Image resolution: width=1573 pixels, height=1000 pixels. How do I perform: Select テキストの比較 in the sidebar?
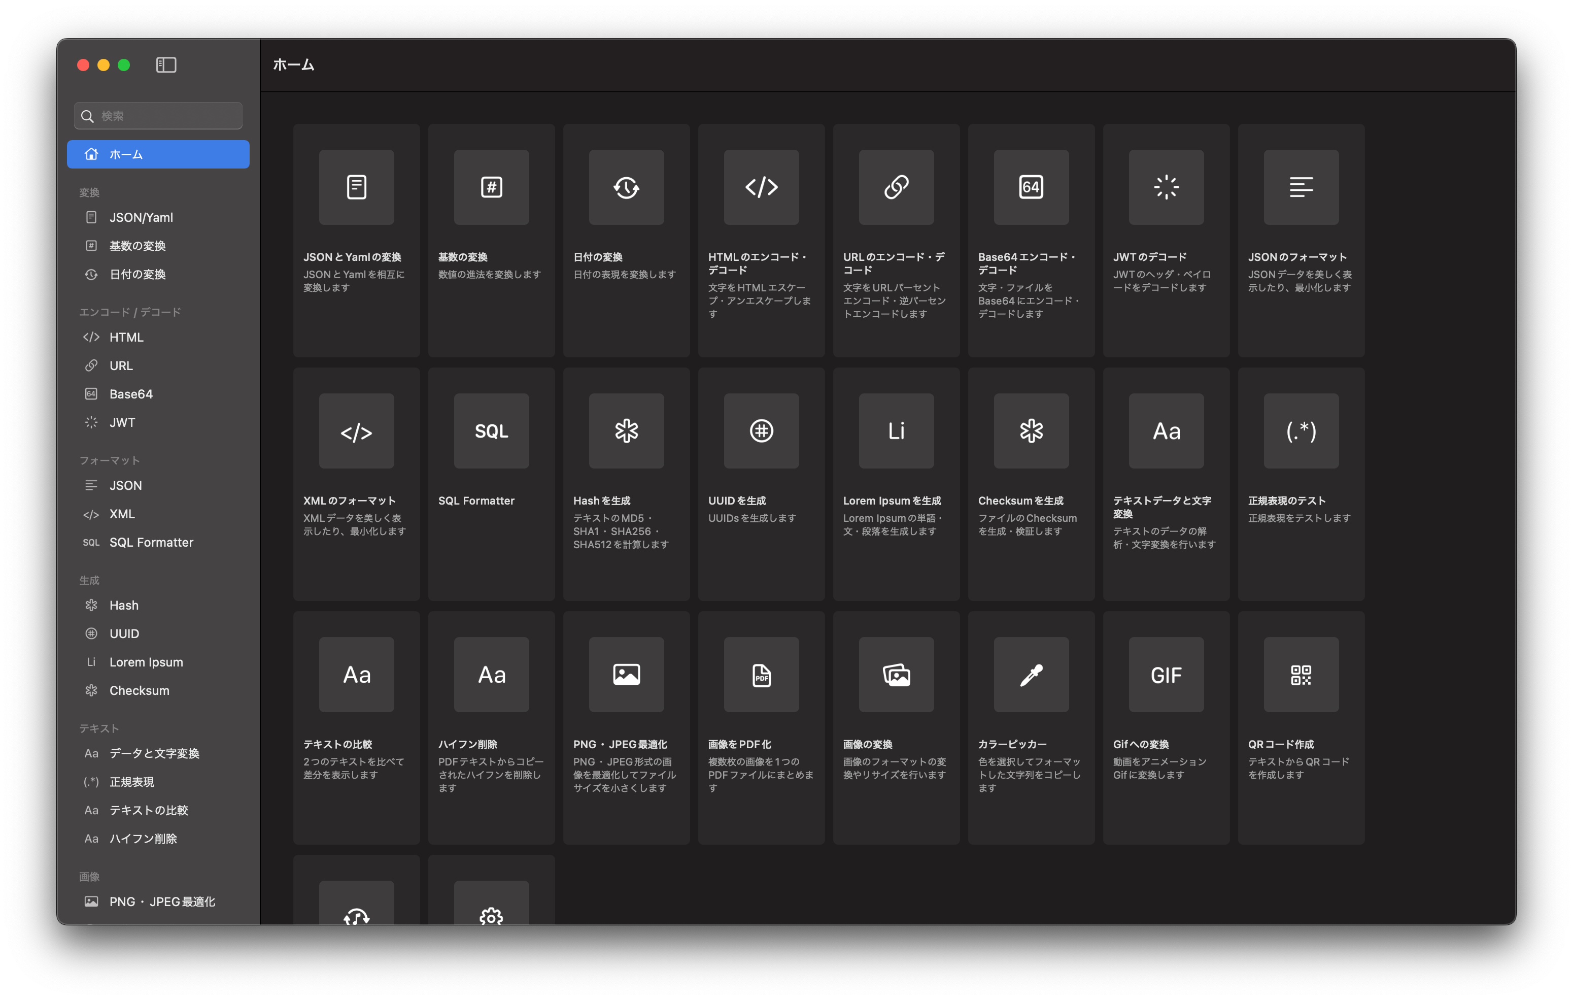coord(158,811)
